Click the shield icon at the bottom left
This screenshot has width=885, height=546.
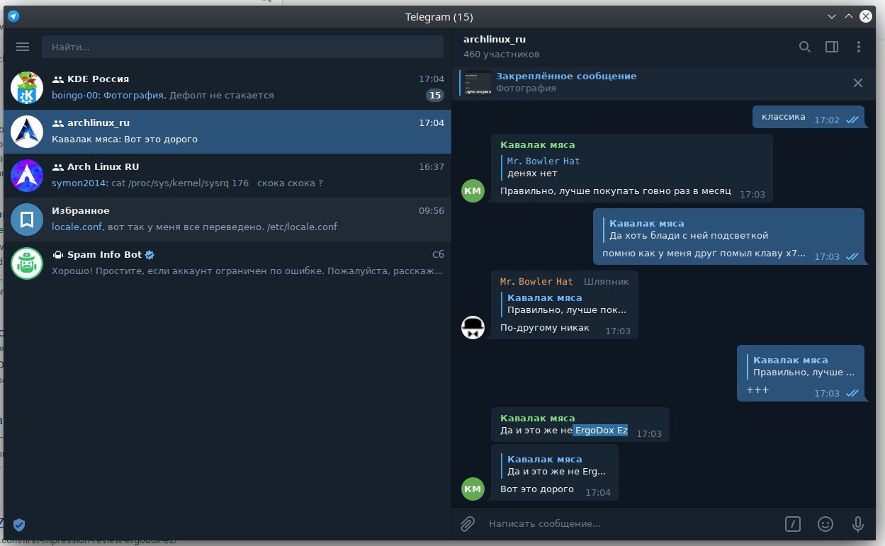pos(19,525)
